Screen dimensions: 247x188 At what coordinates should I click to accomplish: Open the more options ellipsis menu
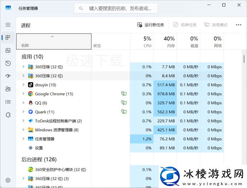tap(239, 25)
